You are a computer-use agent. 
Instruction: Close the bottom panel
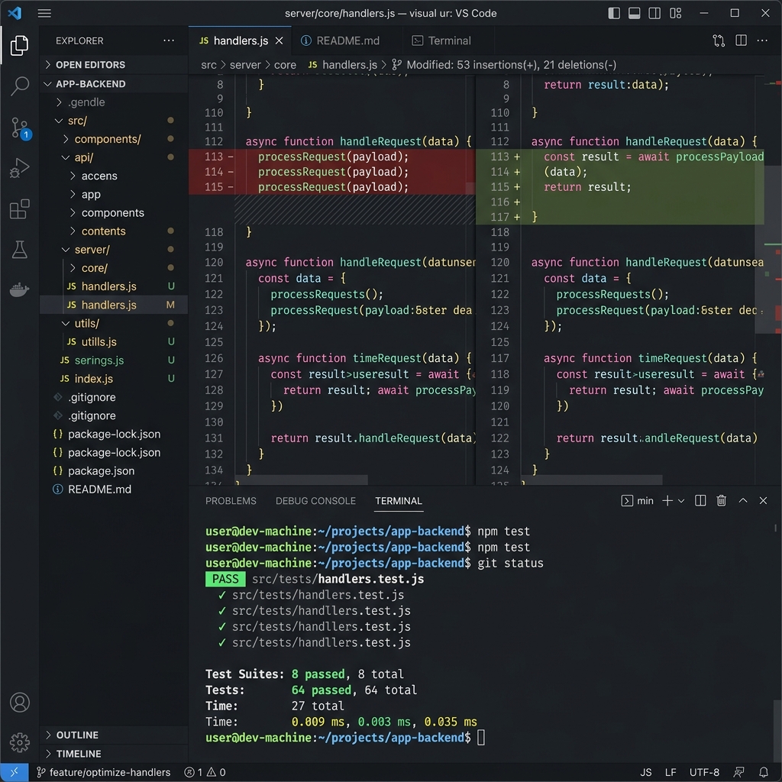click(x=763, y=501)
